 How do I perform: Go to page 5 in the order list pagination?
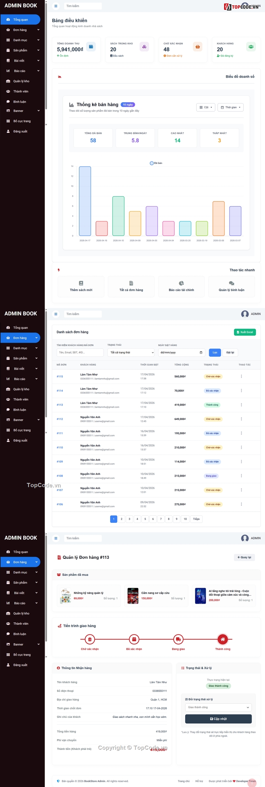(145, 519)
